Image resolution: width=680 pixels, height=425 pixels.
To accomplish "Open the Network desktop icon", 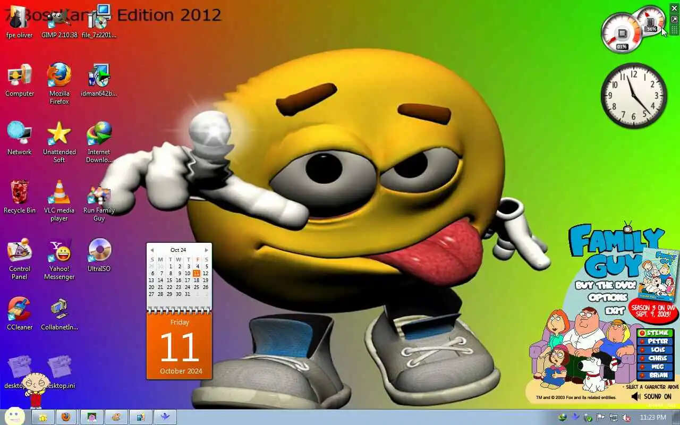I will pos(20,139).
